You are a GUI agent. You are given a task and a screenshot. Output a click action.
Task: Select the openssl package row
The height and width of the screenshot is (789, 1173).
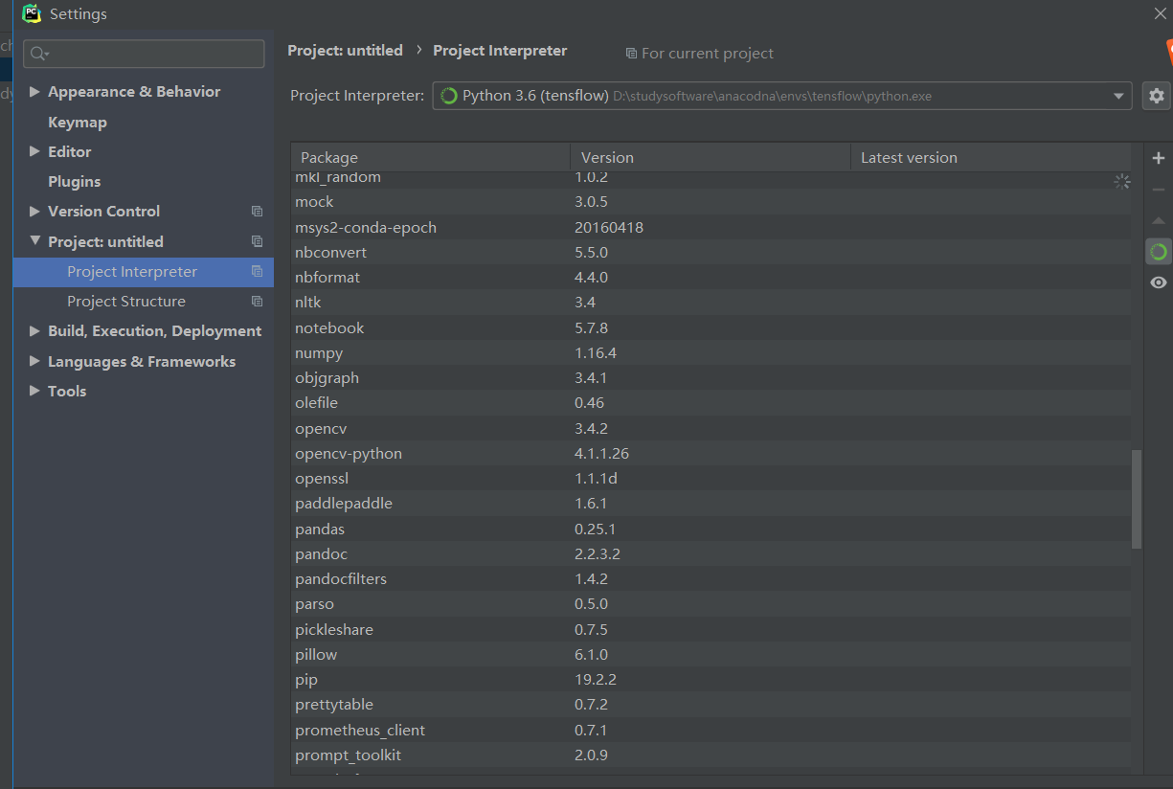point(711,479)
